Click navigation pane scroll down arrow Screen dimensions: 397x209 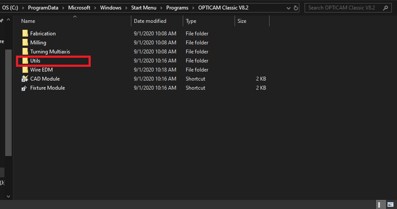coord(8,196)
